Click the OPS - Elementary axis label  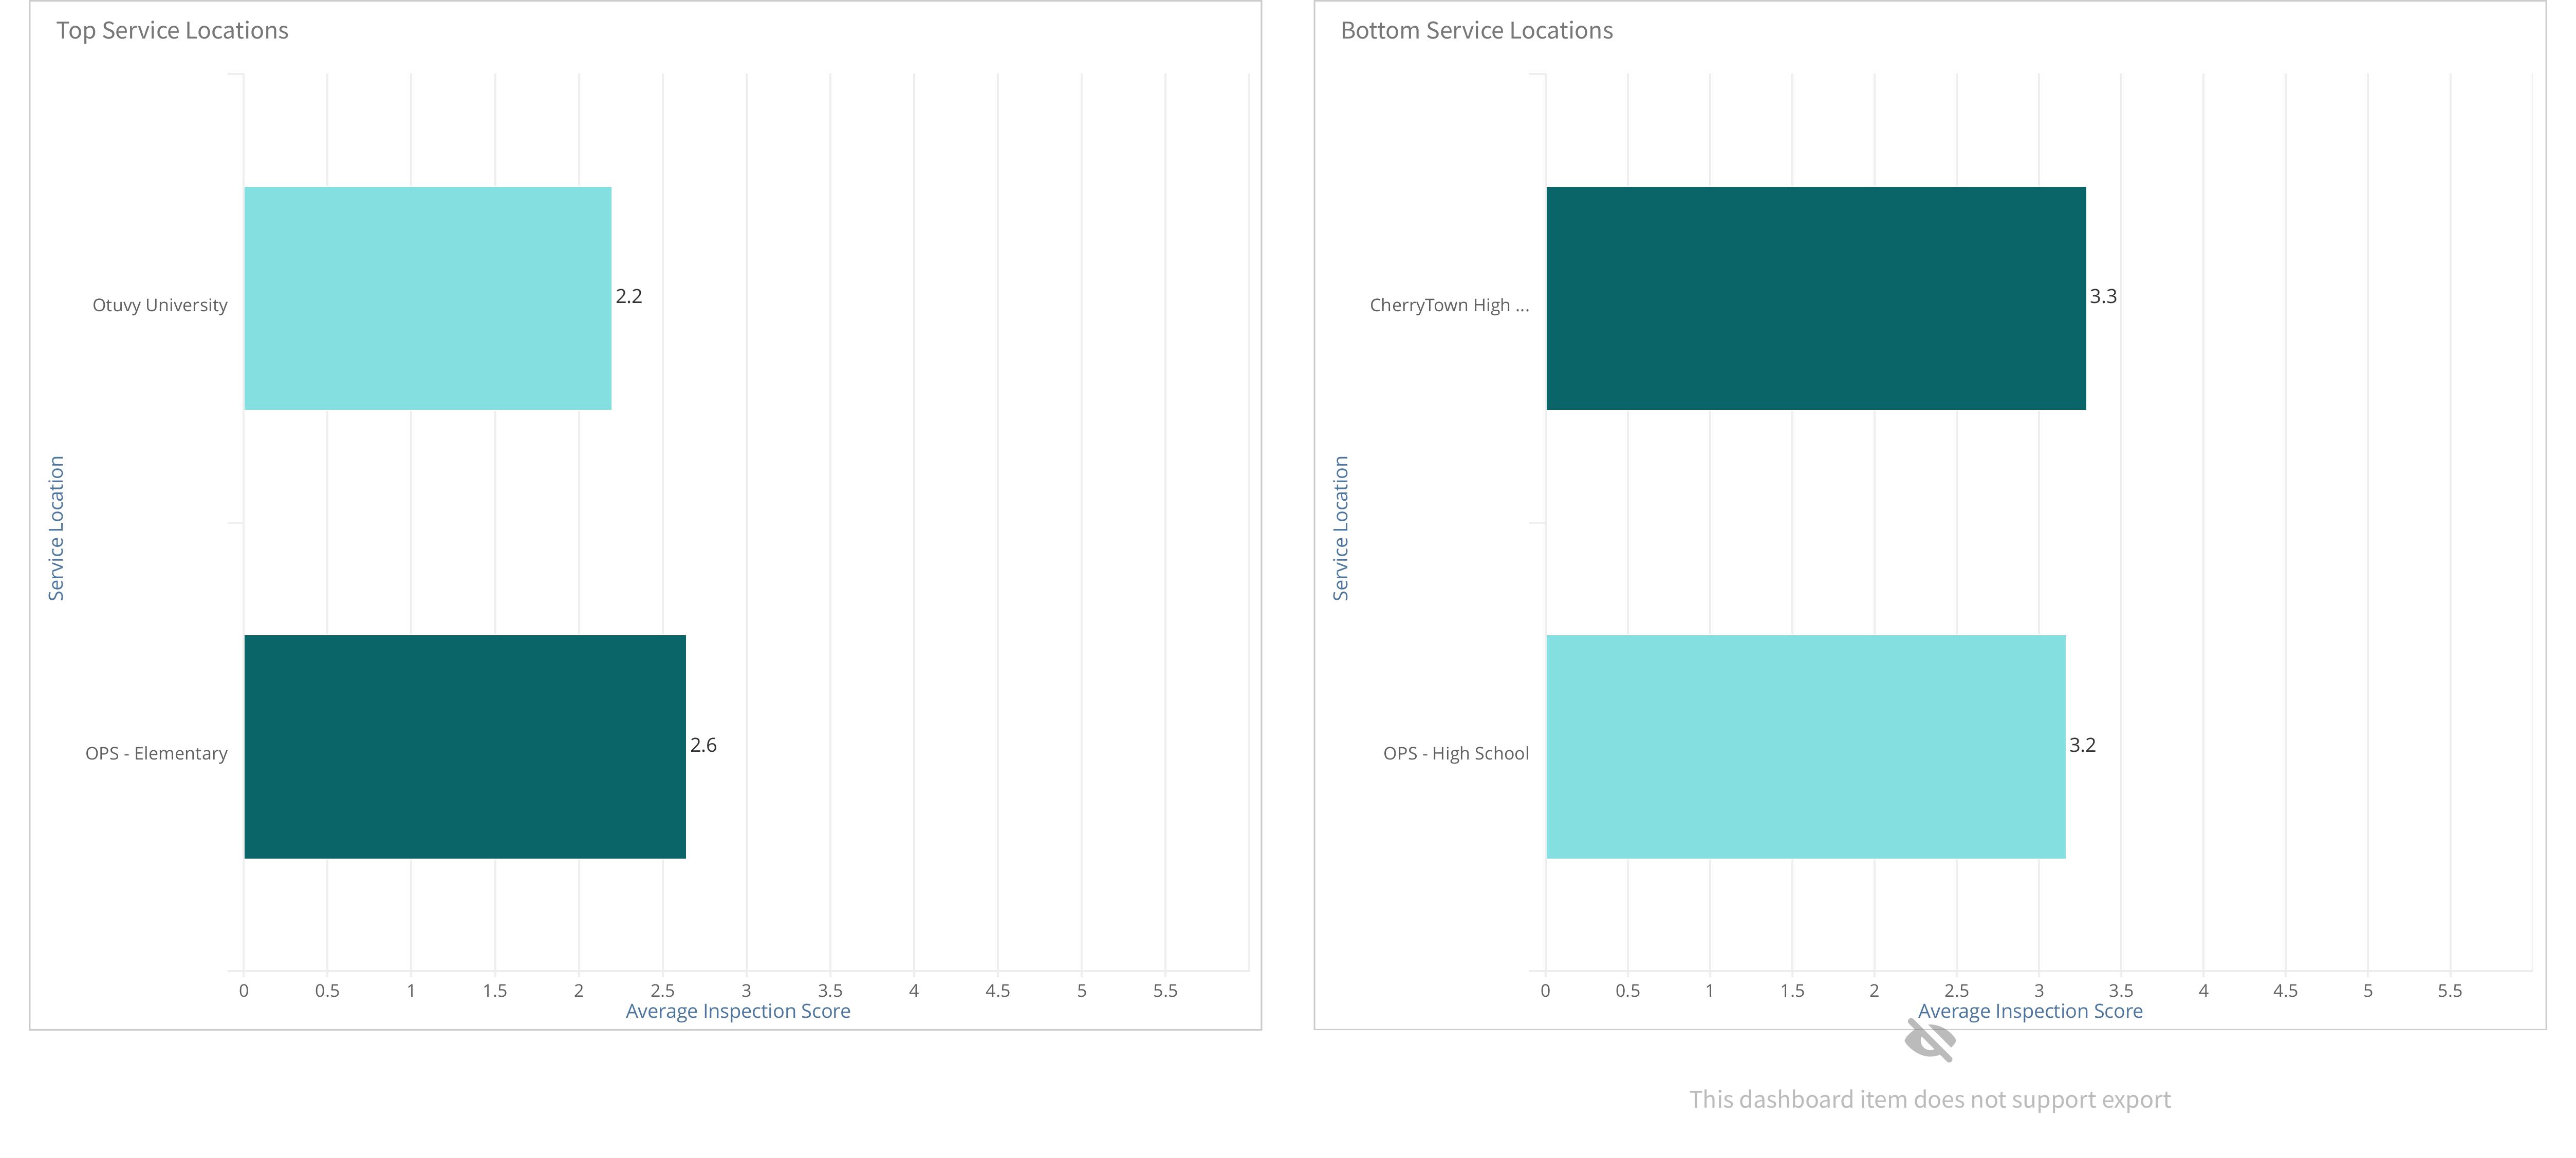click(x=156, y=753)
